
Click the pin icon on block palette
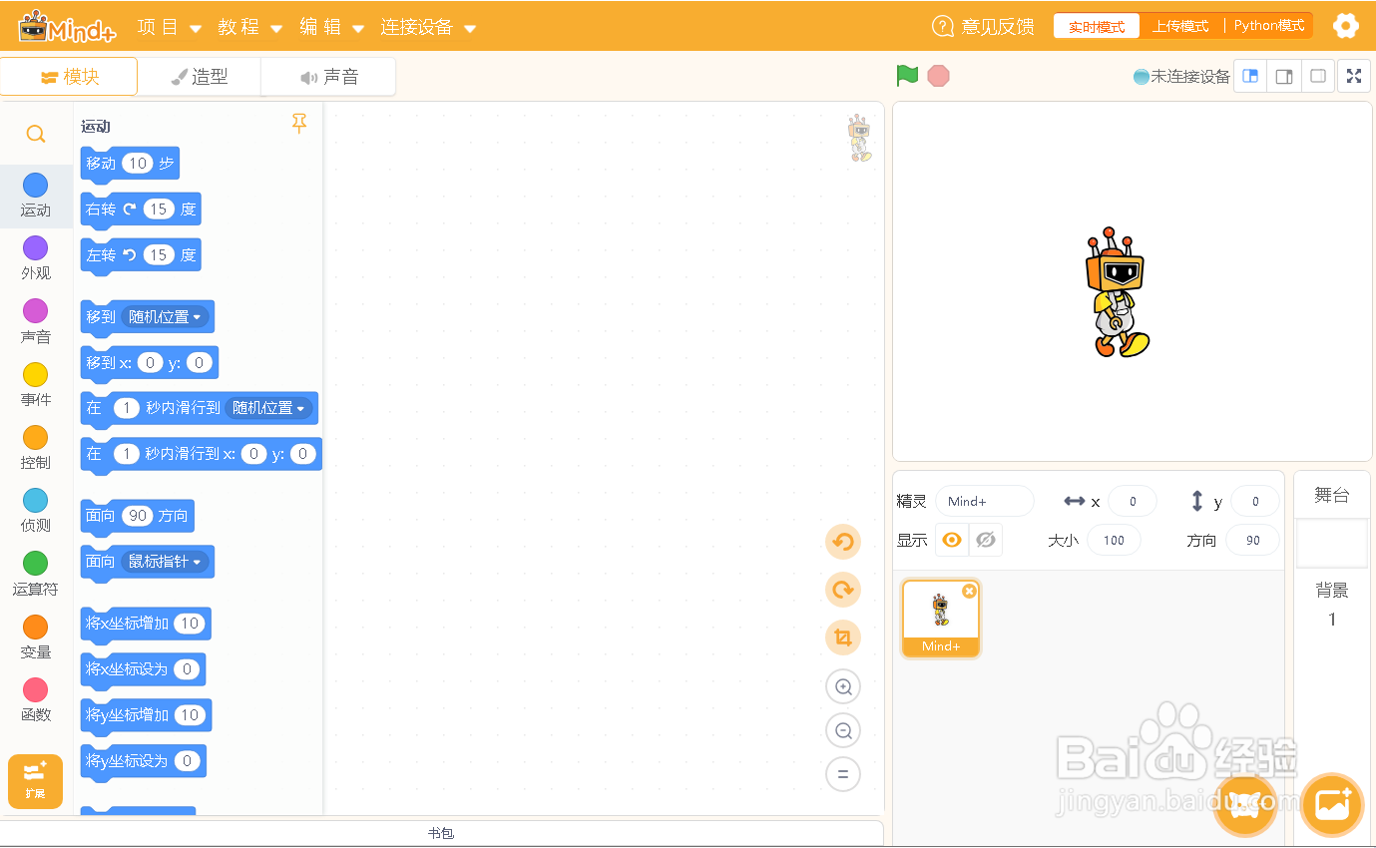tap(299, 124)
